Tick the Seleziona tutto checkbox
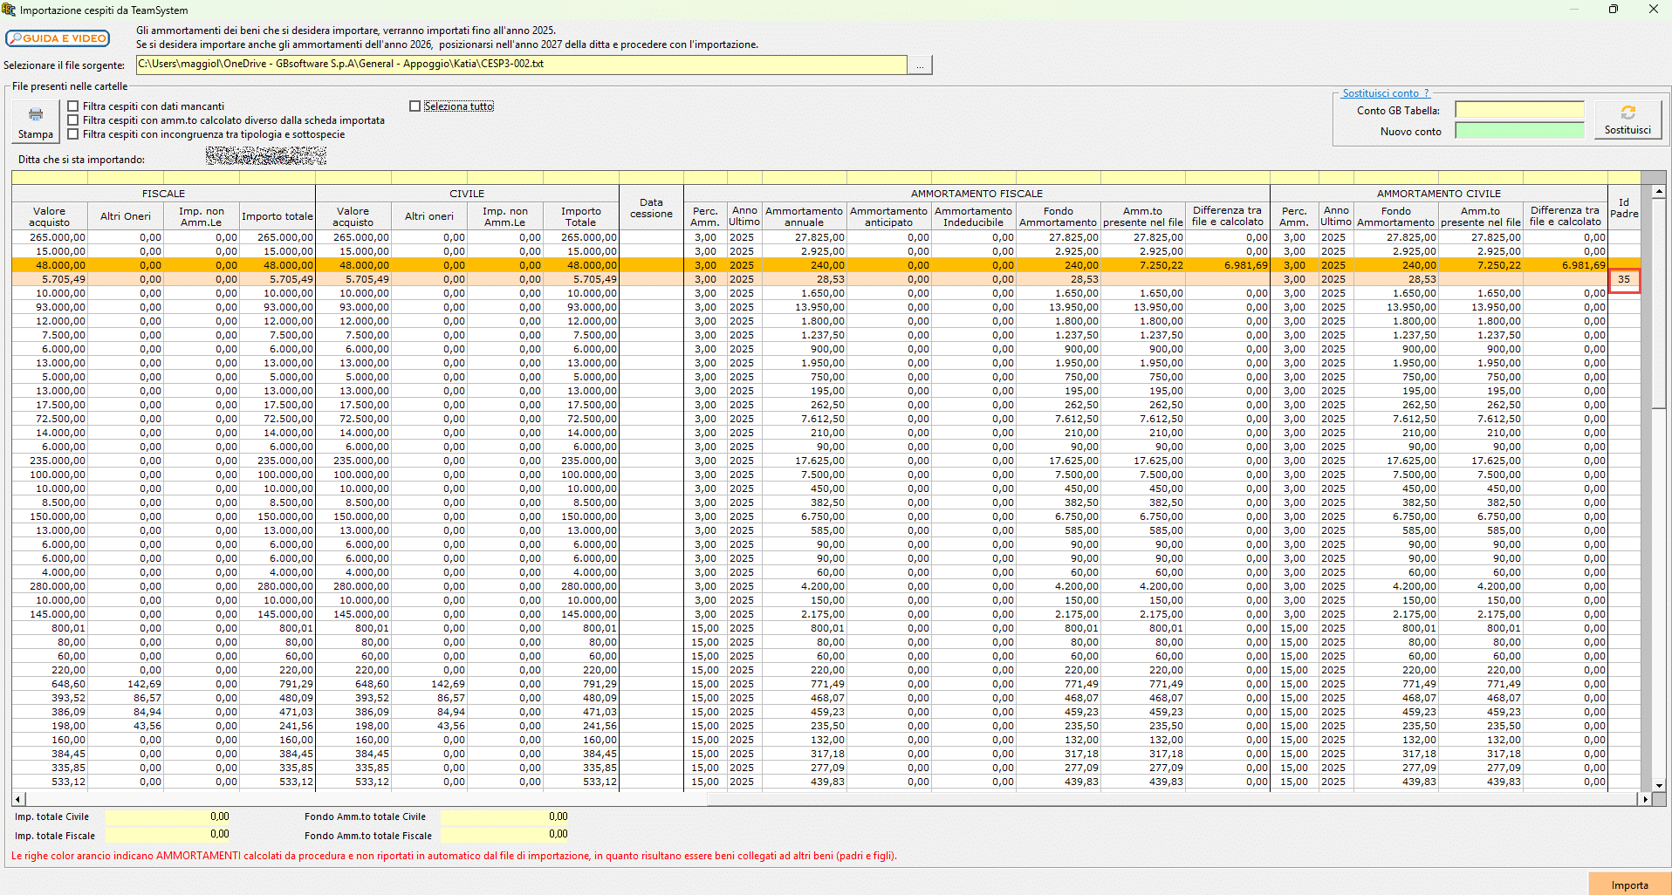 pyautogui.click(x=415, y=106)
